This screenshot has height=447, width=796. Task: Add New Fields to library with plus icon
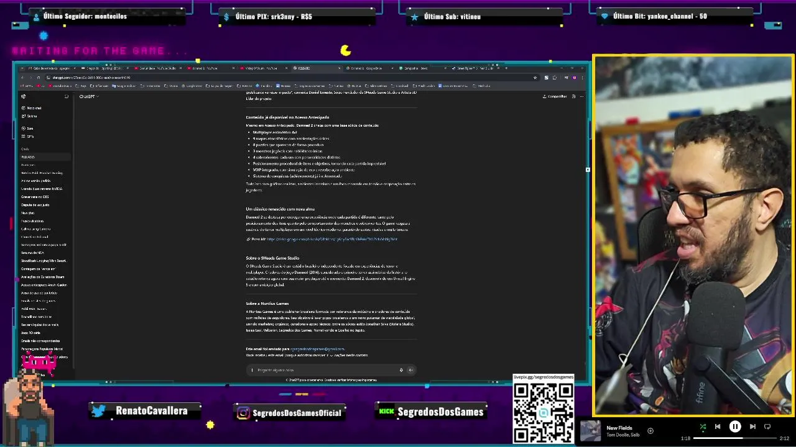pyautogui.click(x=650, y=431)
